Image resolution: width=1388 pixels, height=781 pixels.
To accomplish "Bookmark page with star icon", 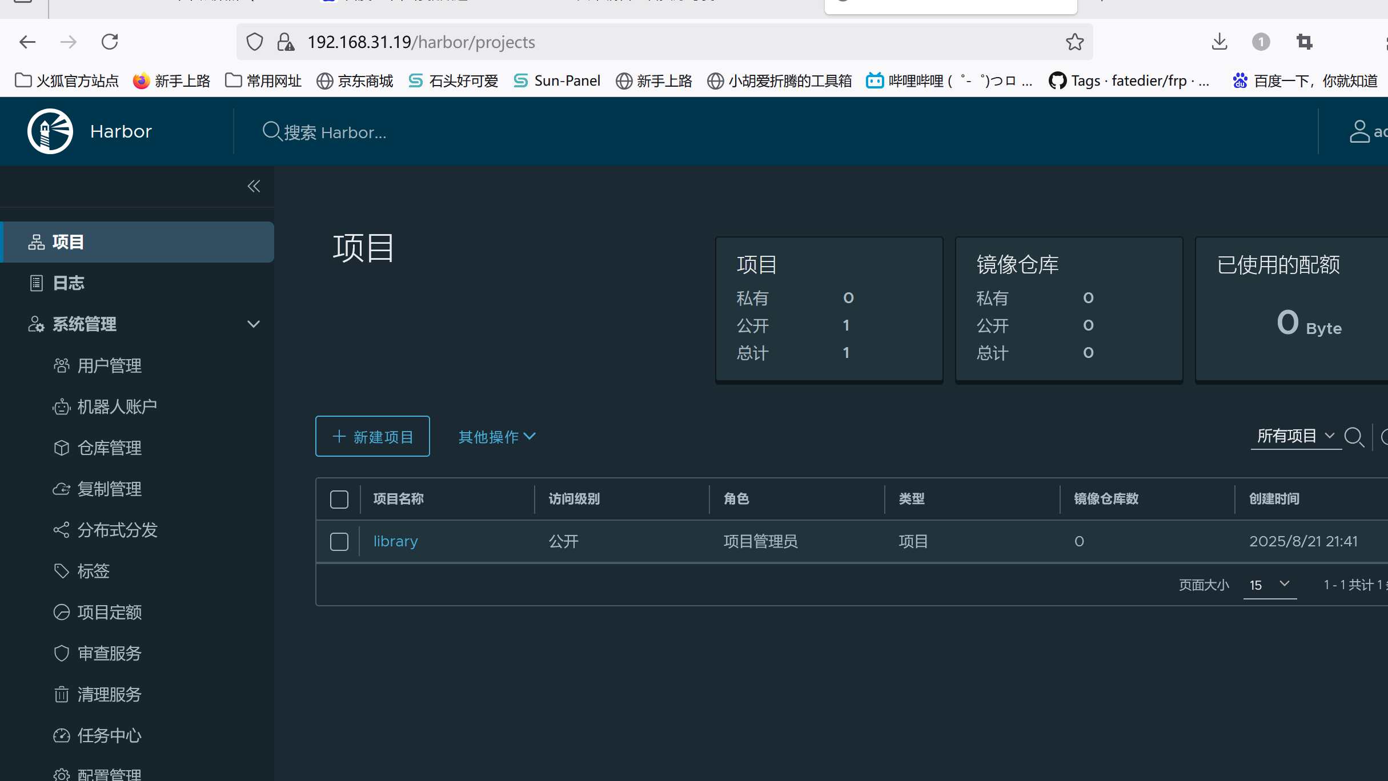I will click(x=1074, y=42).
